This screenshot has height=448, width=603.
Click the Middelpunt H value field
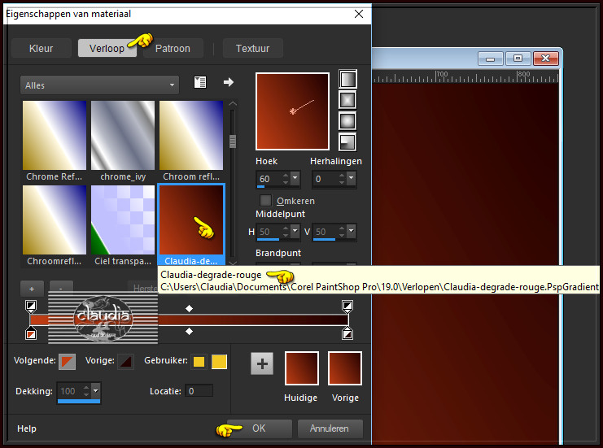tap(269, 231)
